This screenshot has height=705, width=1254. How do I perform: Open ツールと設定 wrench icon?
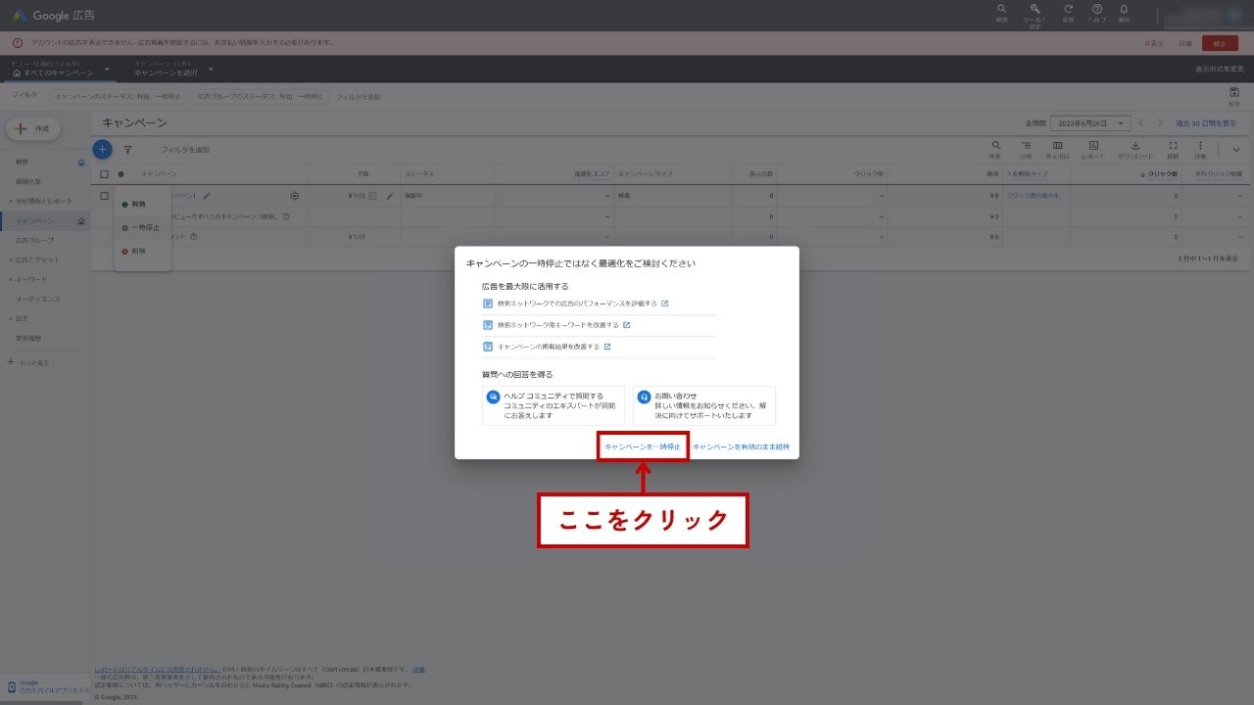coord(1035,10)
